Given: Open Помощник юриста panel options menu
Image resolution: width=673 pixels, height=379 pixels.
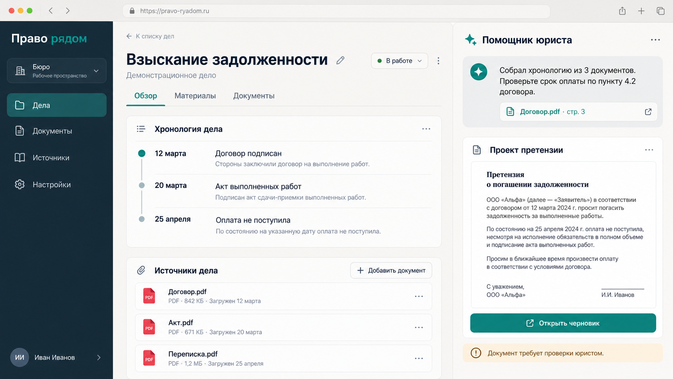Looking at the screenshot, I should tap(655, 40).
